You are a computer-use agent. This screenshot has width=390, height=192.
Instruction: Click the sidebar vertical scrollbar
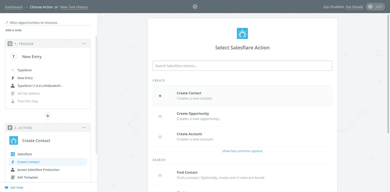(x=96, y=94)
